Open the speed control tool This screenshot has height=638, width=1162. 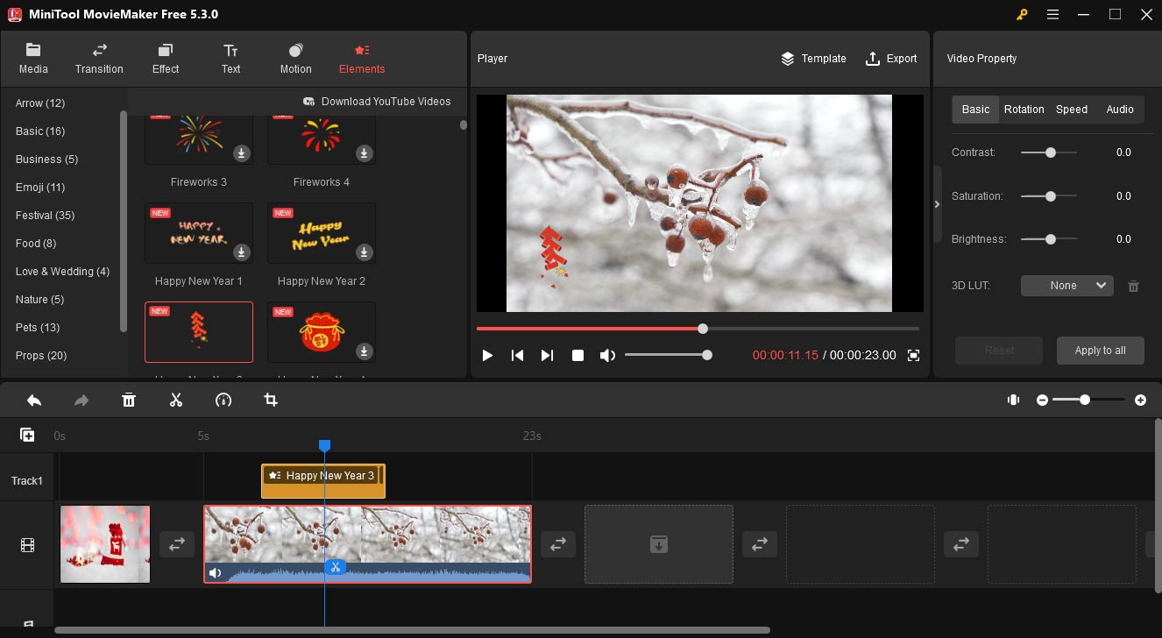point(223,400)
